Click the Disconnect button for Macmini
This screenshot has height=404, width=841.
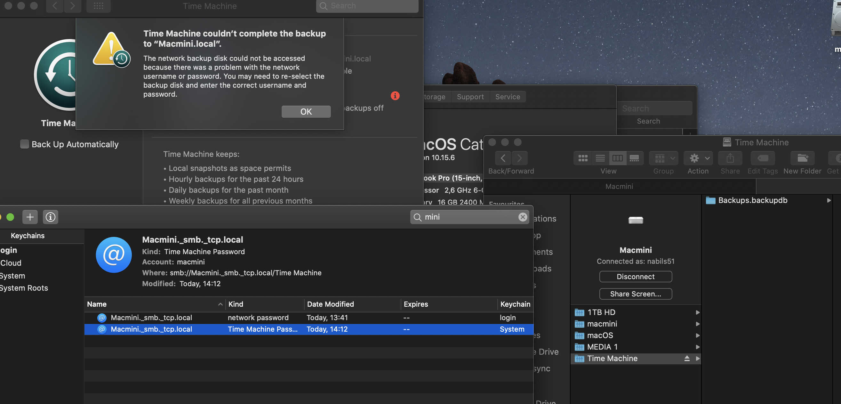coord(635,277)
